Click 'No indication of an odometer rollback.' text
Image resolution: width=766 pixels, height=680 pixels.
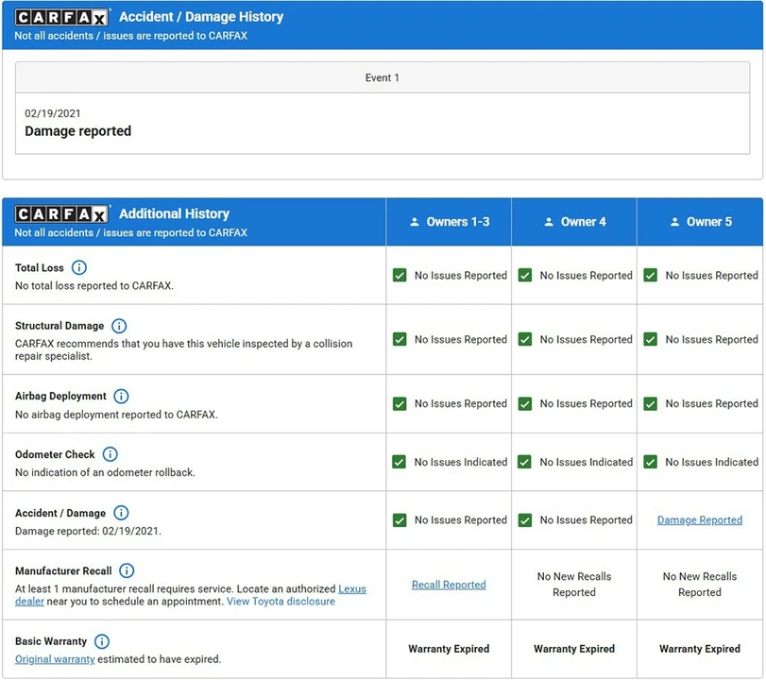(x=105, y=472)
